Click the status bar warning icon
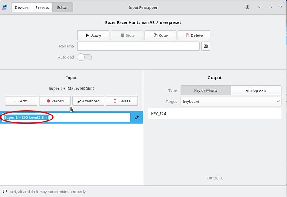287x197 pixels. pyautogui.click(x=5, y=191)
